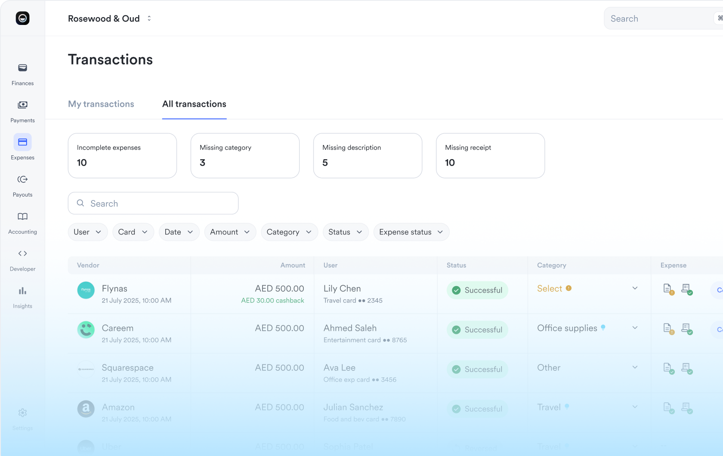Open the receipt icon for Flynas row
Image resolution: width=723 pixels, height=456 pixels.
pyautogui.click(x=686, y=289)
